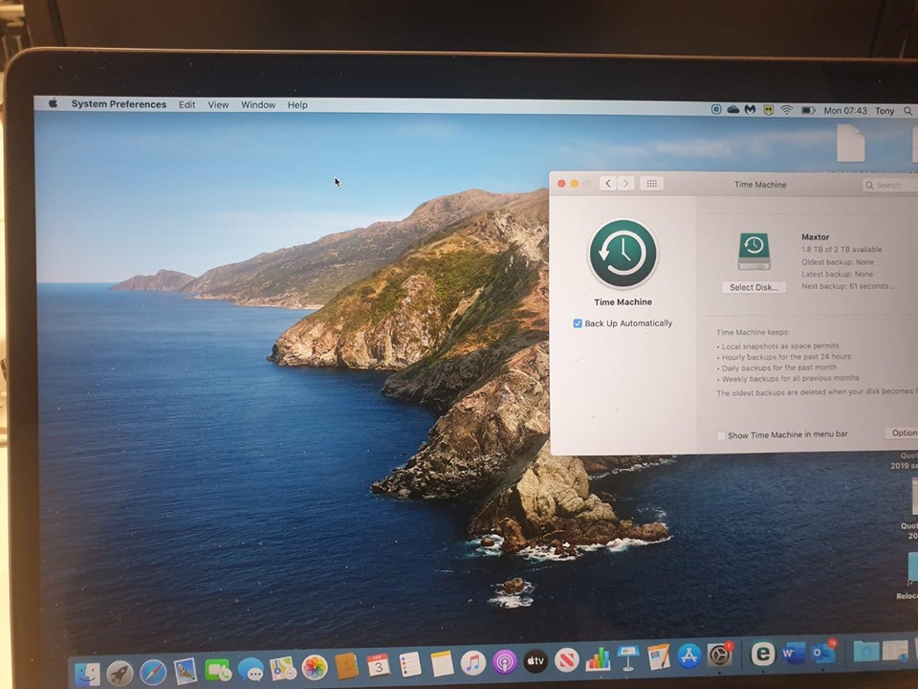Toggle Show Time Machine in menu bar
The image size is (918, 689).
pyautogui.click(x=721, y=434)
